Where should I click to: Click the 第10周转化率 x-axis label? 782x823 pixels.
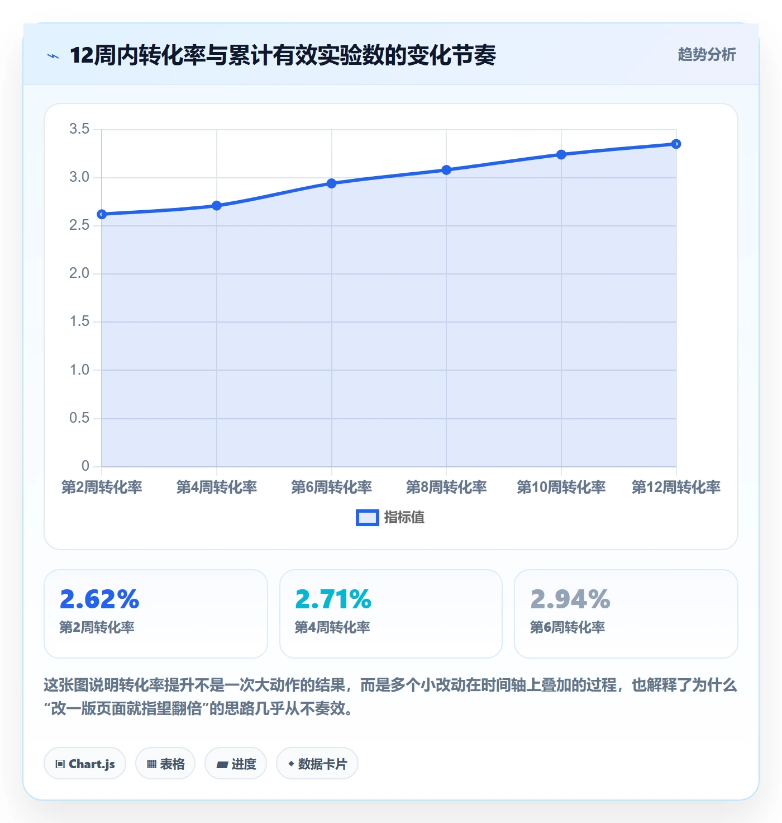tap(561, 487)
